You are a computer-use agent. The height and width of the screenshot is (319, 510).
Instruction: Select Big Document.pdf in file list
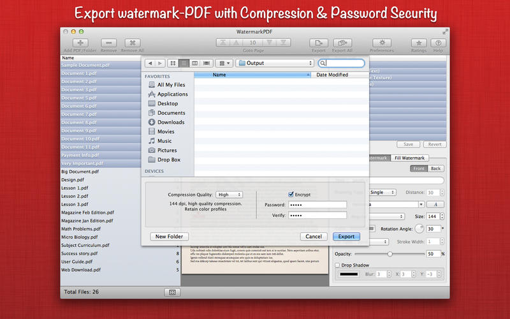(x=80, y=172)
